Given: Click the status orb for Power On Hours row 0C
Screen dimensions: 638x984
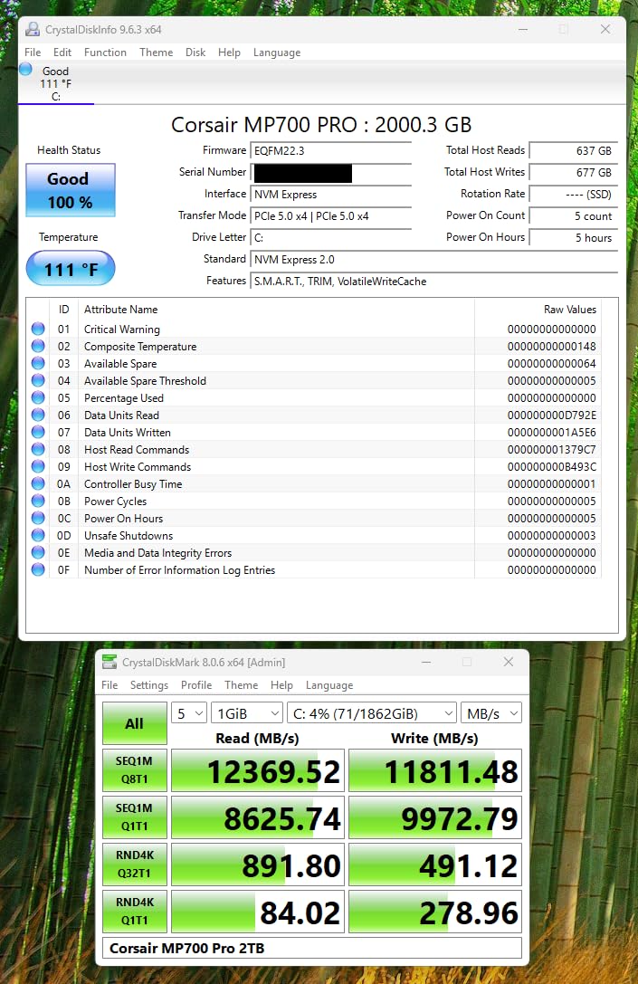Looking at the screenshot, I should click(x=38, y=519).
